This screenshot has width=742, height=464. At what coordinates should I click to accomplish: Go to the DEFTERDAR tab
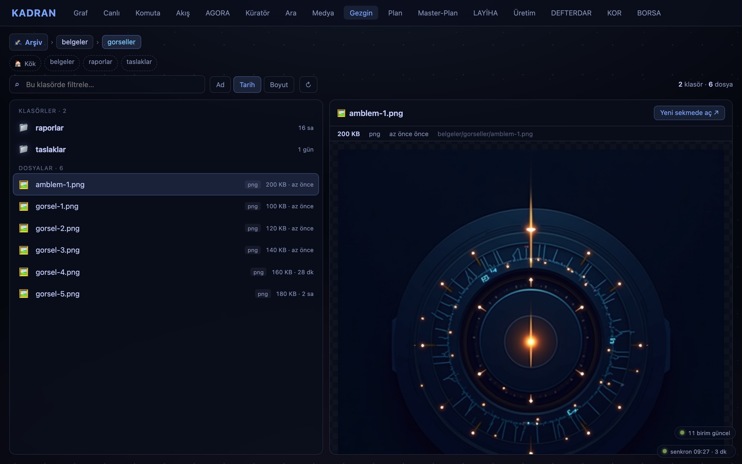571,13
